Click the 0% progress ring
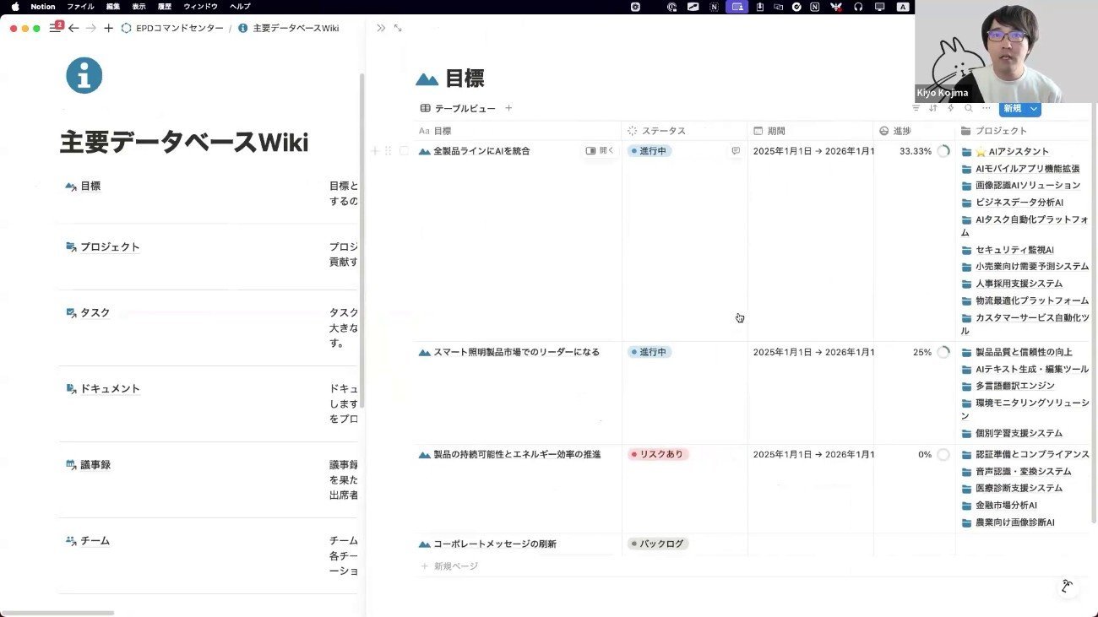This screenshot has width=1098, height=617. [943, 454]
